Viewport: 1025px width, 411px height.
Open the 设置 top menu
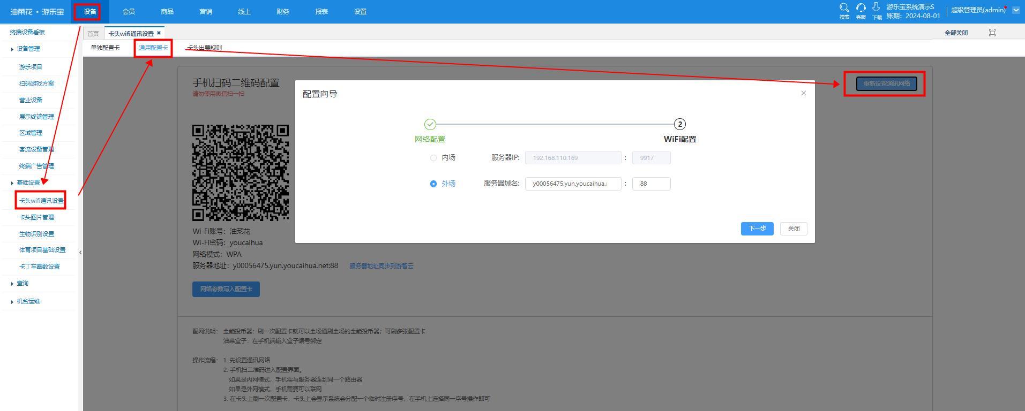[x=360, y=12]
